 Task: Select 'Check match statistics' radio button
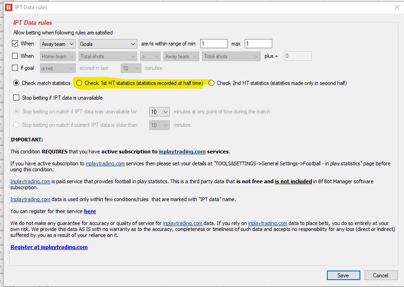pos(16,83)
